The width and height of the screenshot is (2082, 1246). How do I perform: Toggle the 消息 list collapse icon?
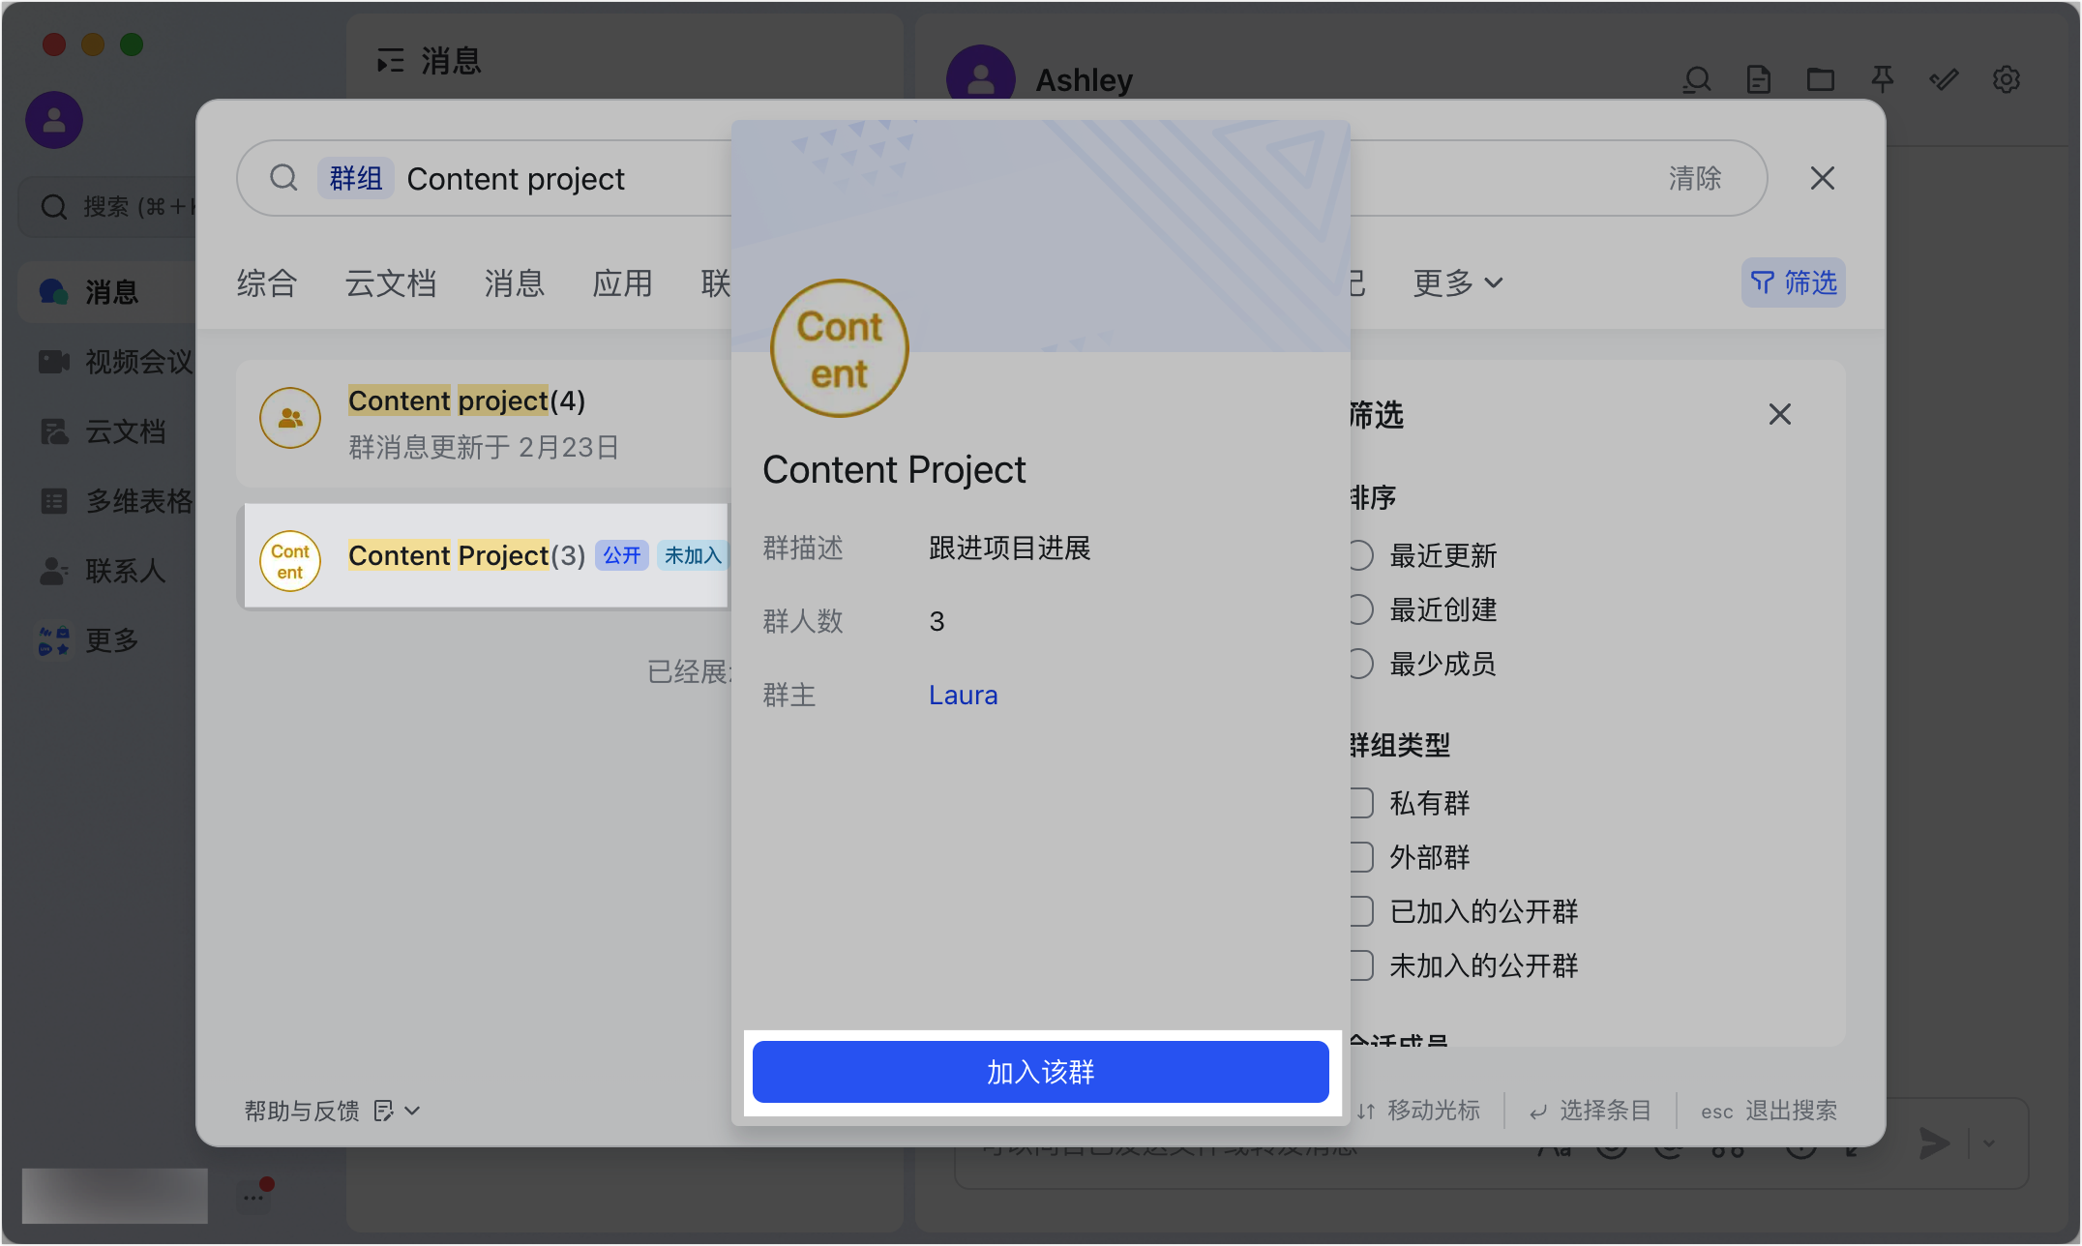[x=390, y=61]
